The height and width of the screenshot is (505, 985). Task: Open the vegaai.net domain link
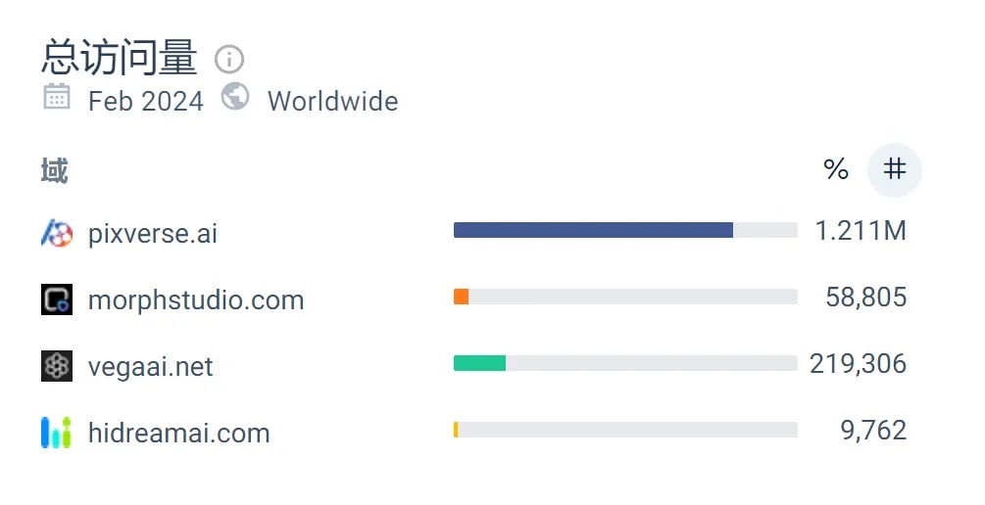point(150,367)
